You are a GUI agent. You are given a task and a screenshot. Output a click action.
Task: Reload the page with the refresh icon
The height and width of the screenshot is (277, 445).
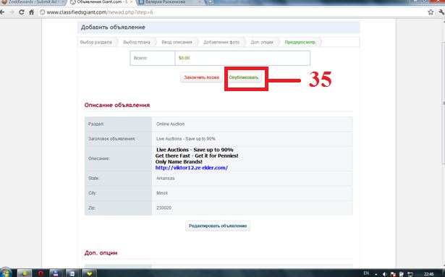tap(22, 12)
